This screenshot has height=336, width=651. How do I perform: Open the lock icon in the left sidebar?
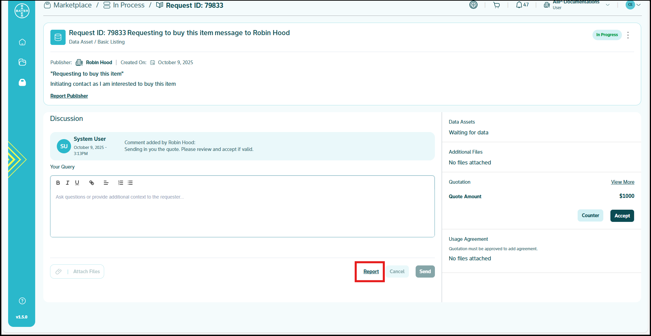22,82
